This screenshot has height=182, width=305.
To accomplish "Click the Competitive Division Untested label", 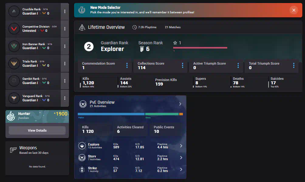I will click(29, 31).
